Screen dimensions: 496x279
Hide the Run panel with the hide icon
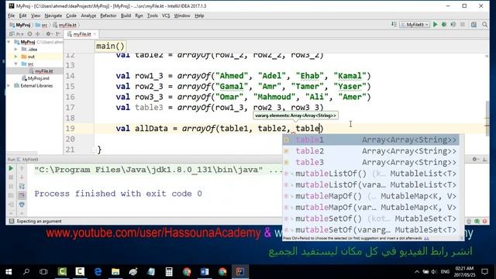484,159
